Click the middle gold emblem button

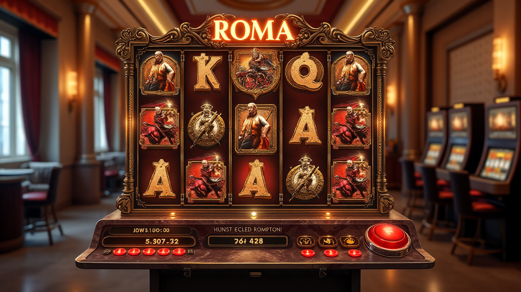coord(328,242)
